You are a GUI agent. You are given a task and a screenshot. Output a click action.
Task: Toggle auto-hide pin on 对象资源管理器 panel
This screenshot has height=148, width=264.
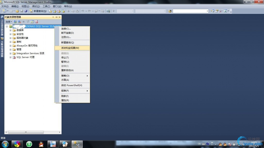tap(56, 17)
